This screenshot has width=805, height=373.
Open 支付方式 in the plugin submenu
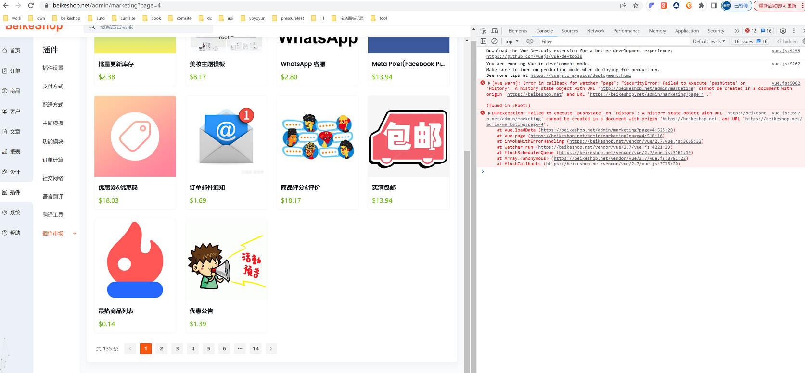pos(53,87)
